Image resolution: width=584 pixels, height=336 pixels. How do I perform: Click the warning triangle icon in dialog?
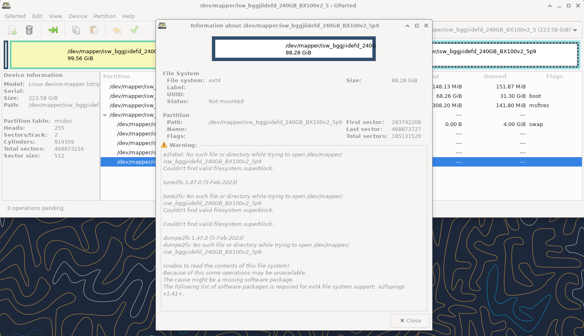(164, 145)
